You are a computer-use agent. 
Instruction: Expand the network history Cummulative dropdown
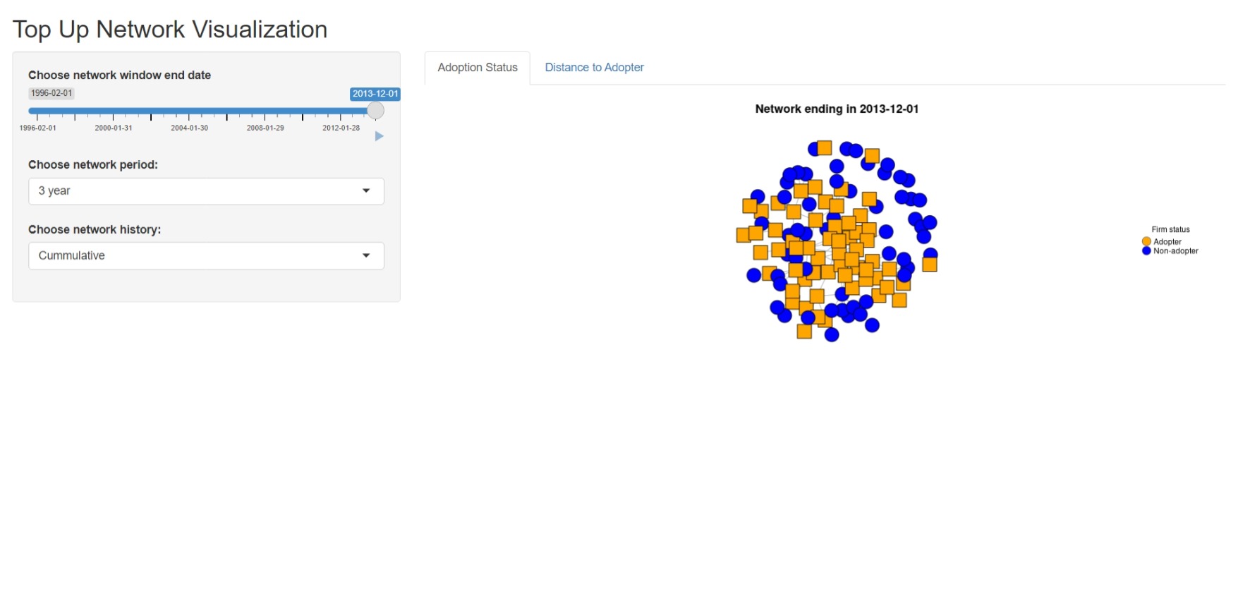pyautogui.click(x=206, y=256)
